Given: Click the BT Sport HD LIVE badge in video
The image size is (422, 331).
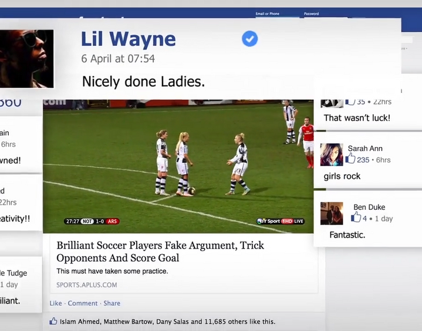Looking at the screenshot, I should click(281, 221).
